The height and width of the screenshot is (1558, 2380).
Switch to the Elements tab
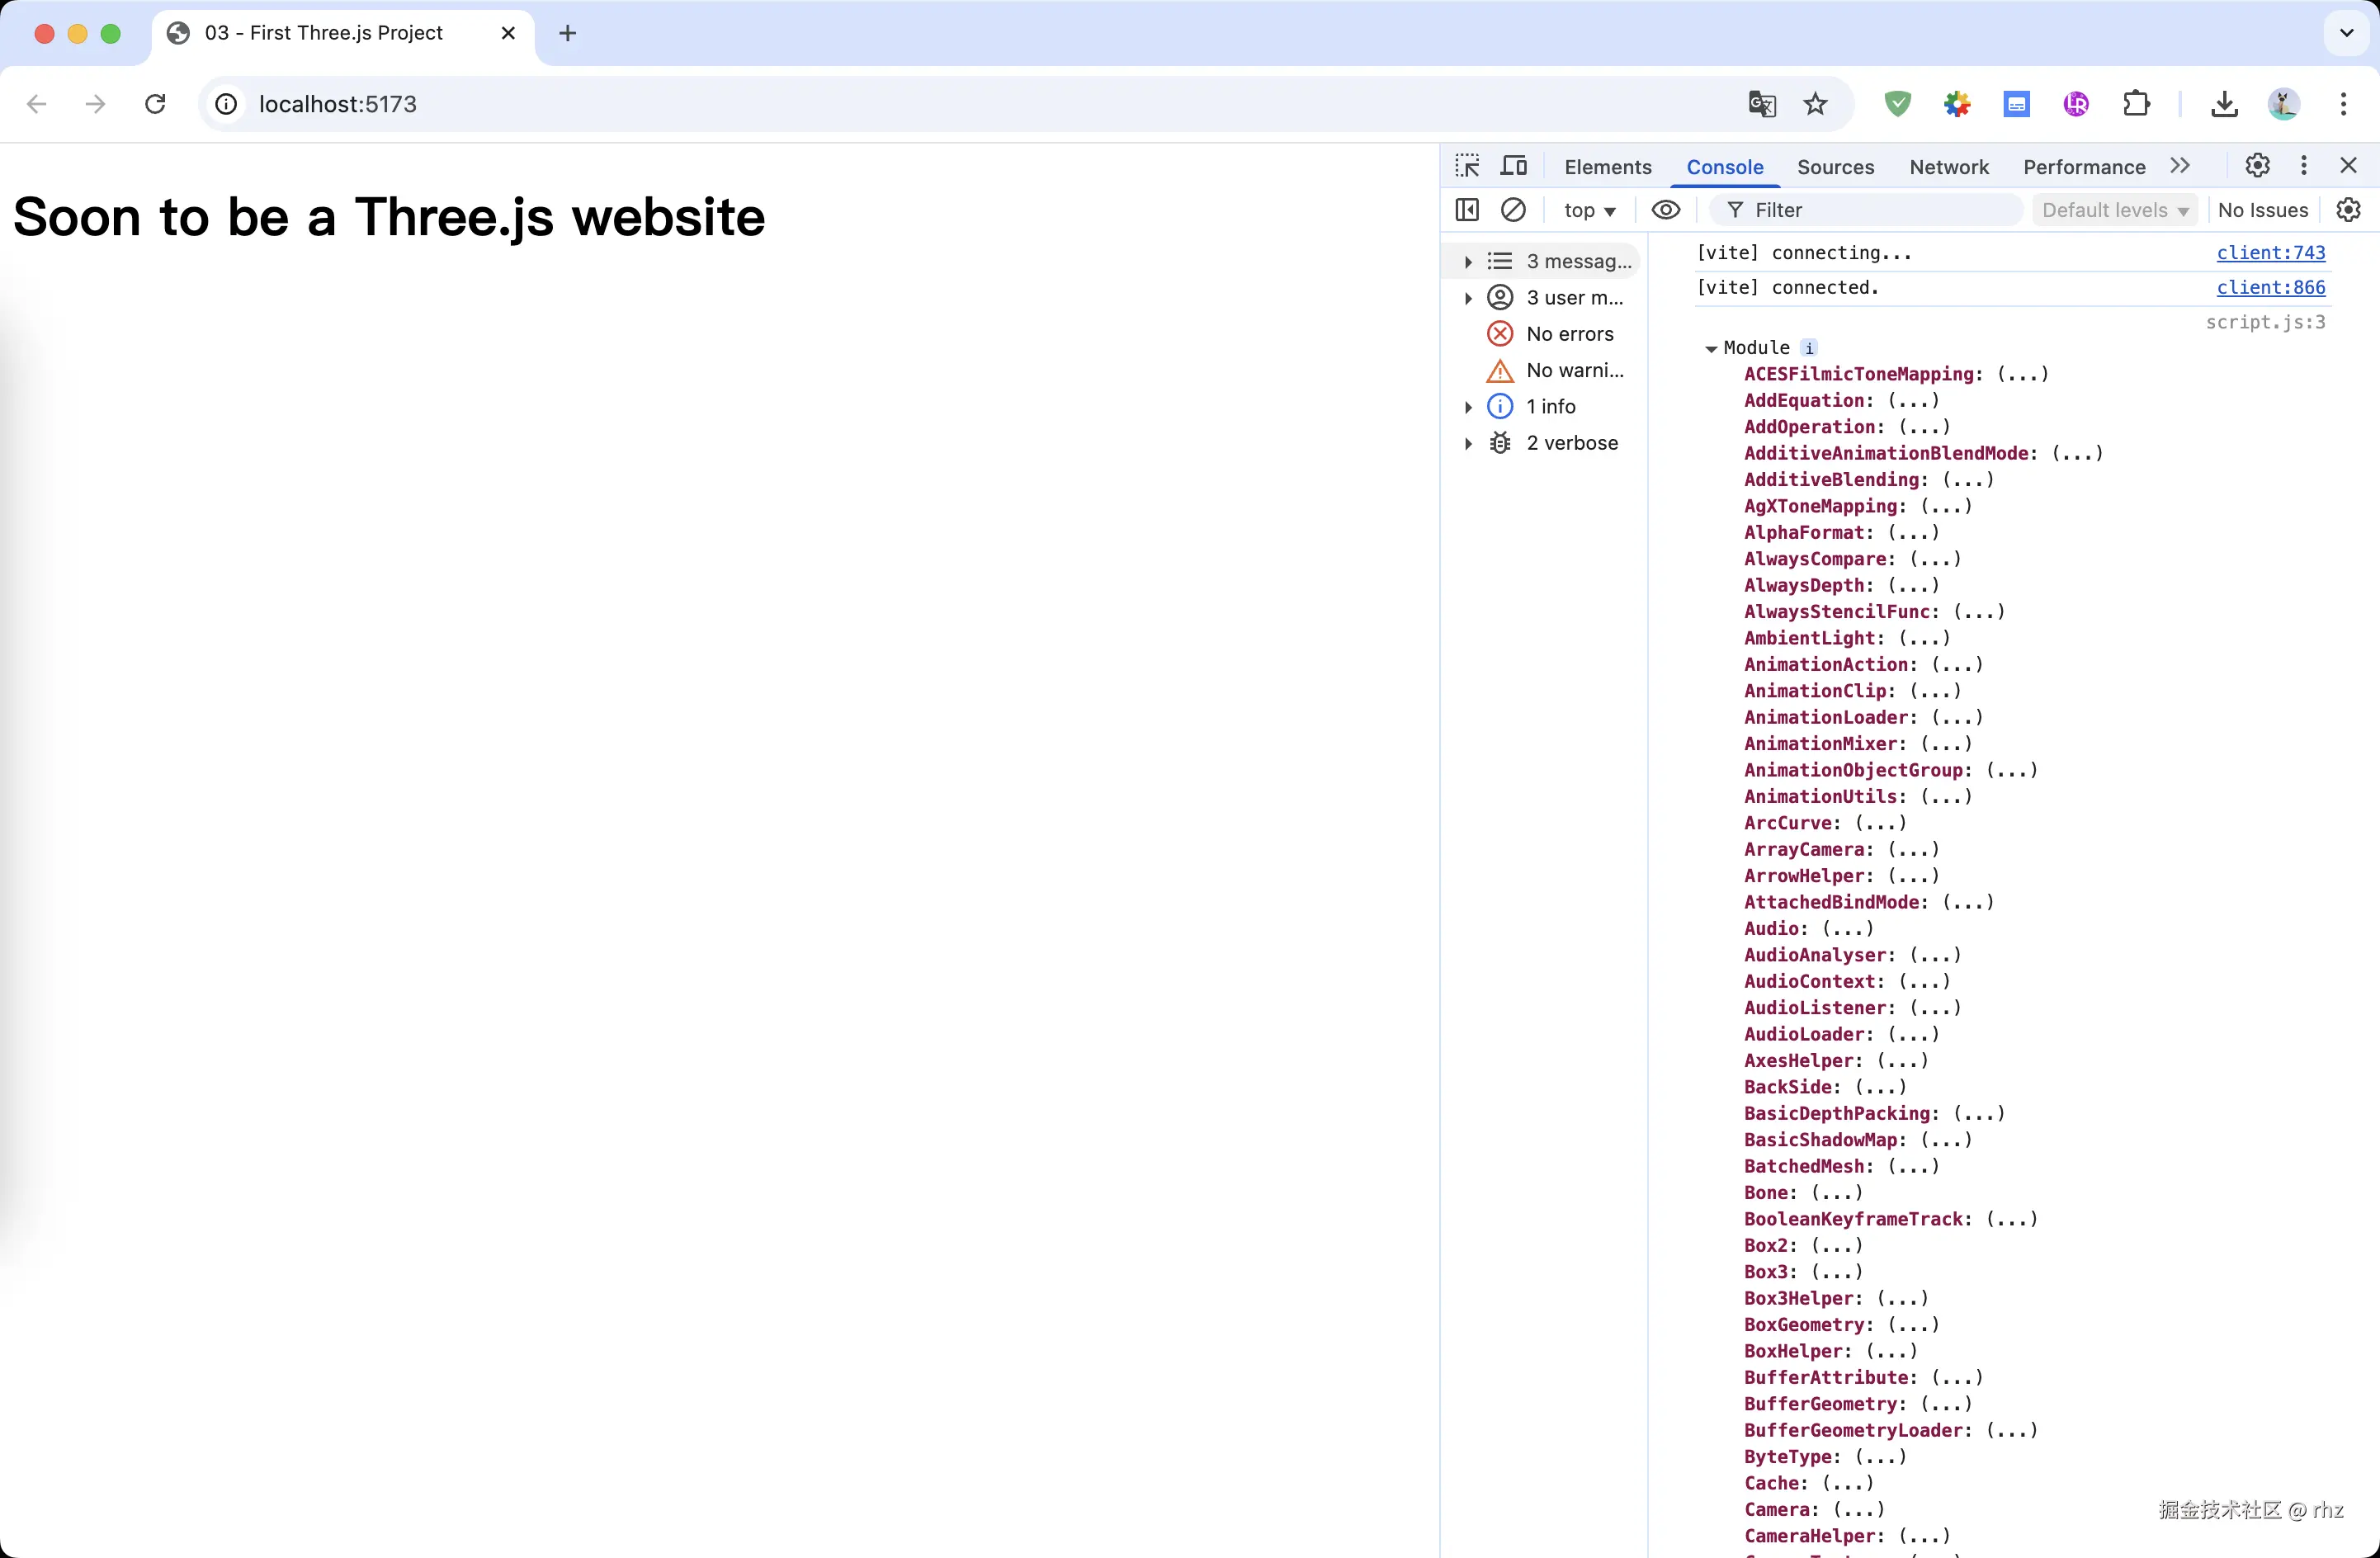click(1607, 167)
